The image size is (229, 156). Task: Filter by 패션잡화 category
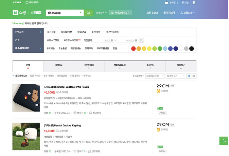pyautogui.click(x=51, y=32)
